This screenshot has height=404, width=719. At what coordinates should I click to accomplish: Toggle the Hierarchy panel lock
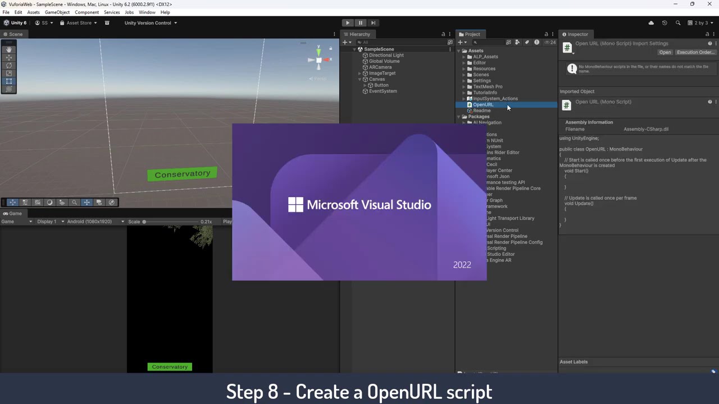pos(443,34)
